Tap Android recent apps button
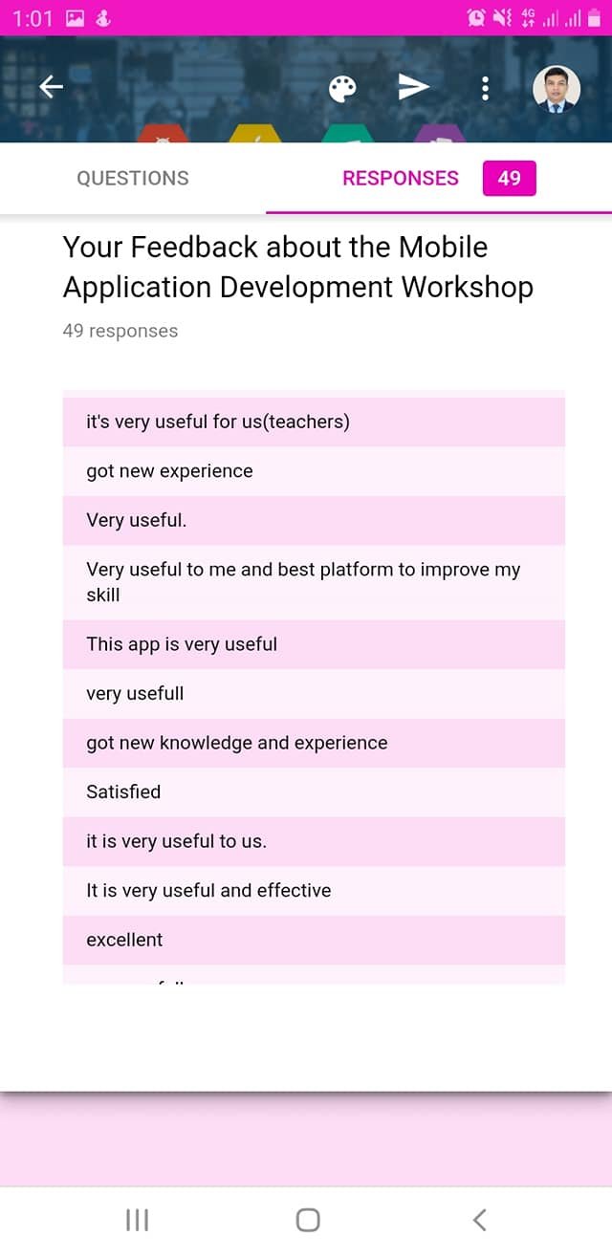This screenshot has height=1257, width=612. [x=138, y=1220]
